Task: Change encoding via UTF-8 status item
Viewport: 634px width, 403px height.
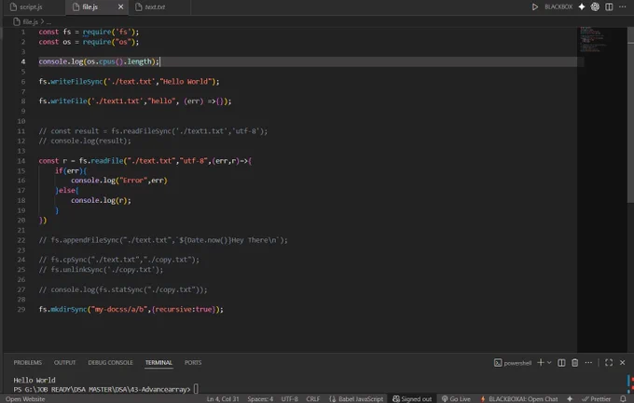Action: point(290,399)
